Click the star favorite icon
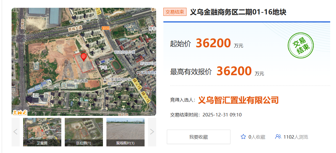Viewport: 336px width, 153px height. coord(243,137)
